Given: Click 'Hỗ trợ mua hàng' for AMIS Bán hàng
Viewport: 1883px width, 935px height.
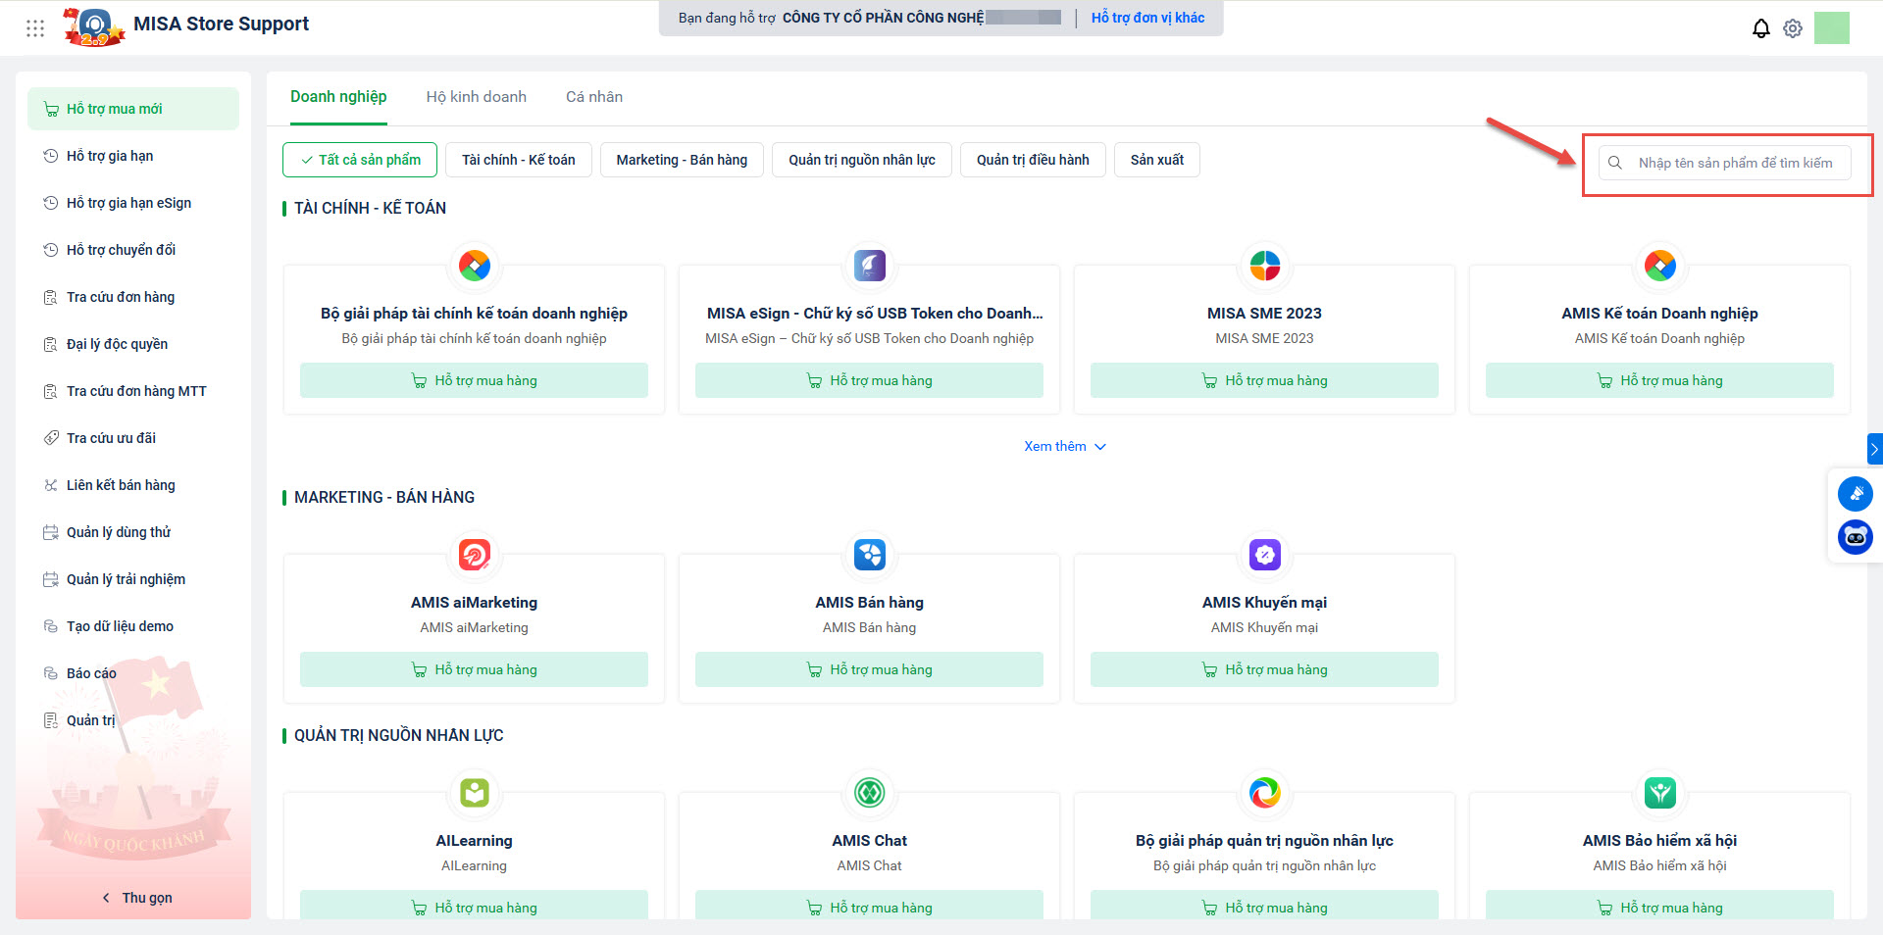Looking at the screenshot, I should pos(869,669).
